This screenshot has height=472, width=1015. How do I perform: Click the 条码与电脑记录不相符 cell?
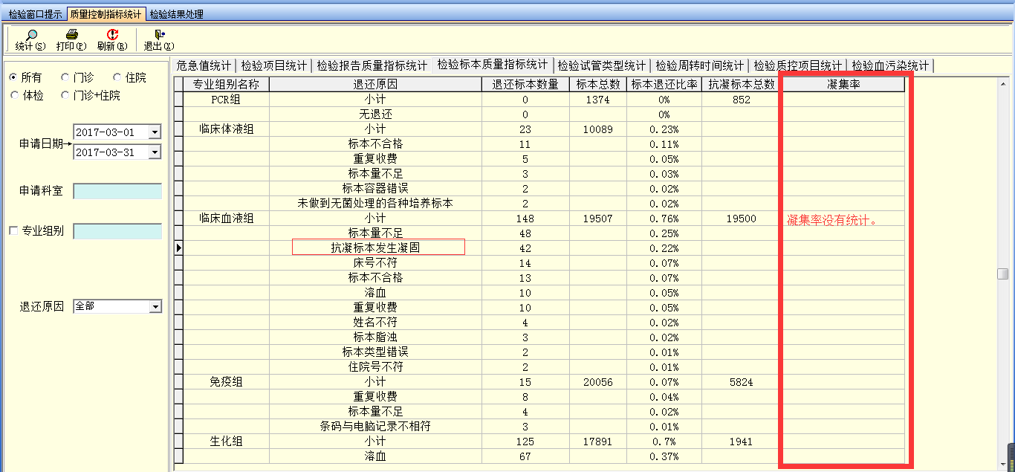(375, 427)
